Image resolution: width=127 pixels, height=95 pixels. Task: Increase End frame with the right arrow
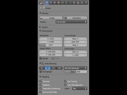pos(85,42)
